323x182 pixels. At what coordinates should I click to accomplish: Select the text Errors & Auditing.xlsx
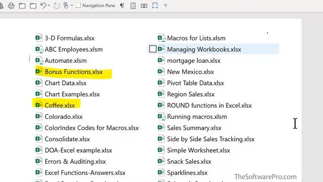click(x=75, y=161)
